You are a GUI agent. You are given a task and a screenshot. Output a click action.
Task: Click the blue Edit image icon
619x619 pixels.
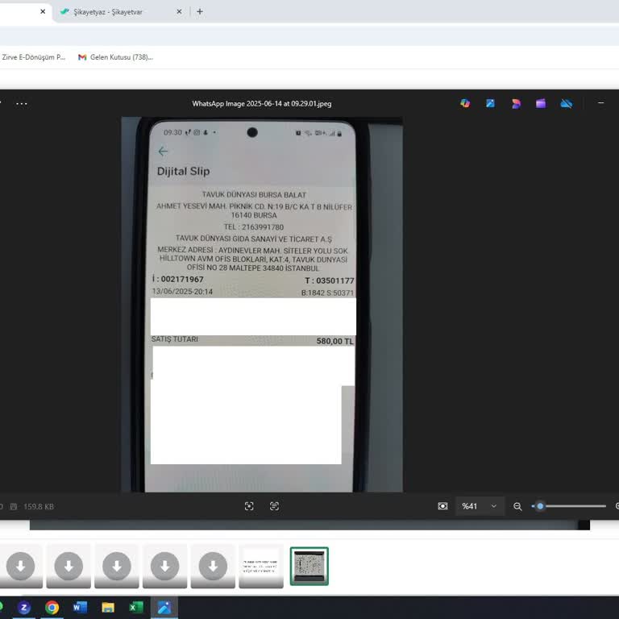pos(490,103)
